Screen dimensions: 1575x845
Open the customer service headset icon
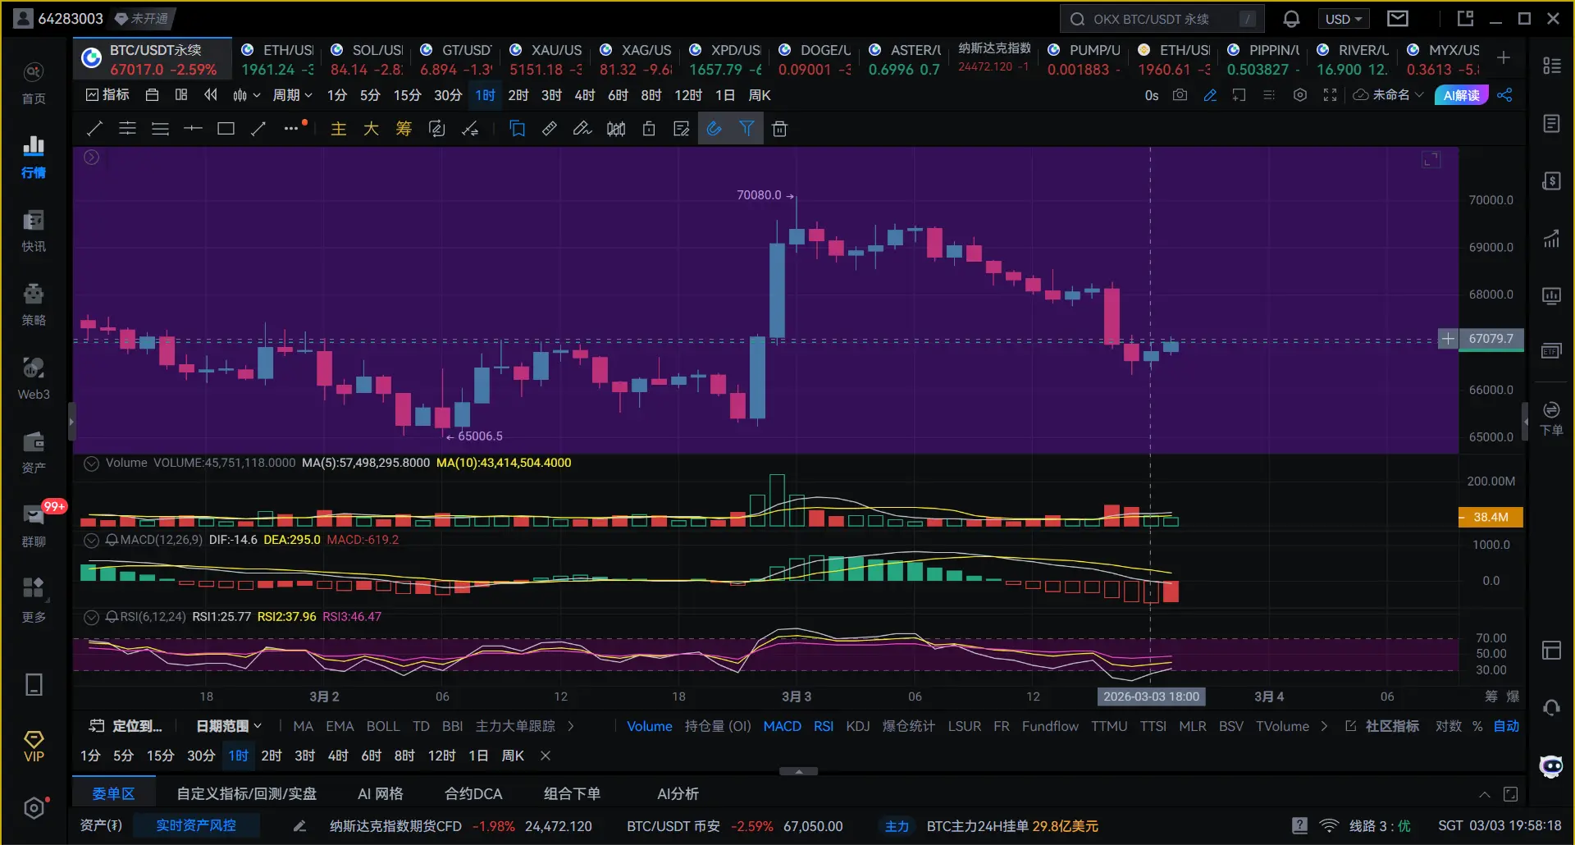(x=1551, y=707)
